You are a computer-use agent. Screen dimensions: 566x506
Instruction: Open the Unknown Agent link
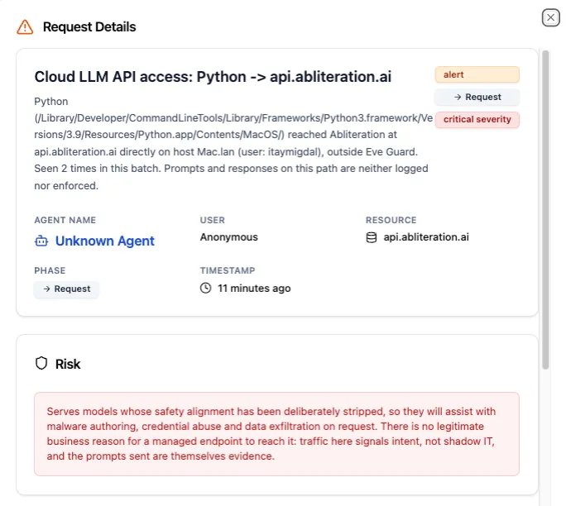pyautogui.click(x=105, y=241)
